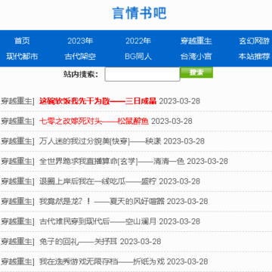The height and width of the screenshot is (272, 272).
Task: Click the 站内搜索： label
Action: tap(80, 74)
